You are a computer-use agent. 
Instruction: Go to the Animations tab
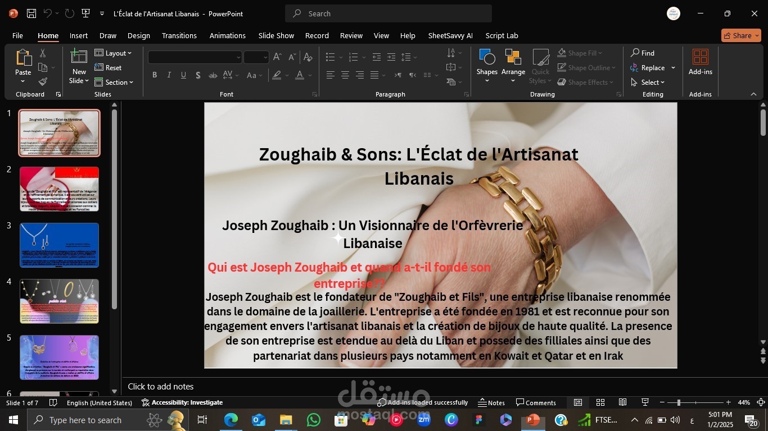coord(228,35)
